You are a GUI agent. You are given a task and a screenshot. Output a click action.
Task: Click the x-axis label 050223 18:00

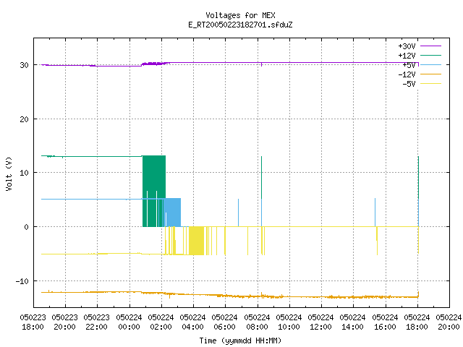tap(33, 322)
